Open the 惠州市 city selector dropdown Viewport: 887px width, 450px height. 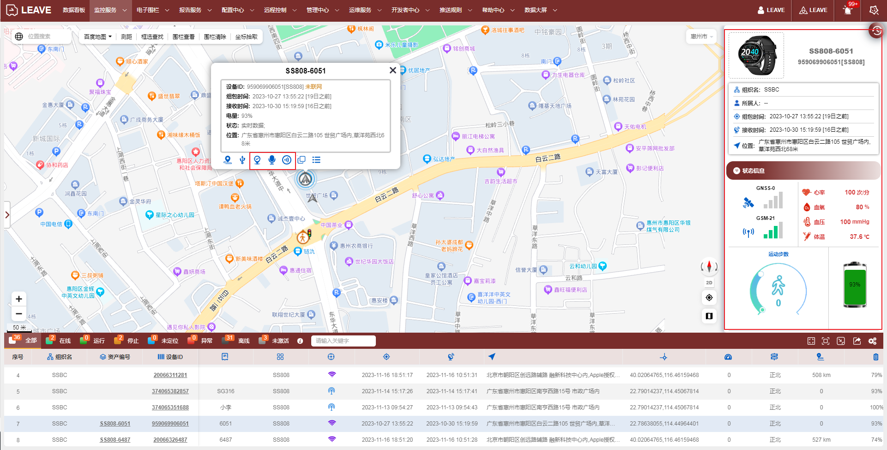[701, 36]
